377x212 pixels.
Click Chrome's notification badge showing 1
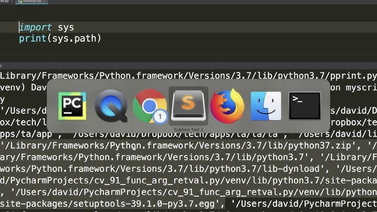pyautogui.click(x=160, y=117)
